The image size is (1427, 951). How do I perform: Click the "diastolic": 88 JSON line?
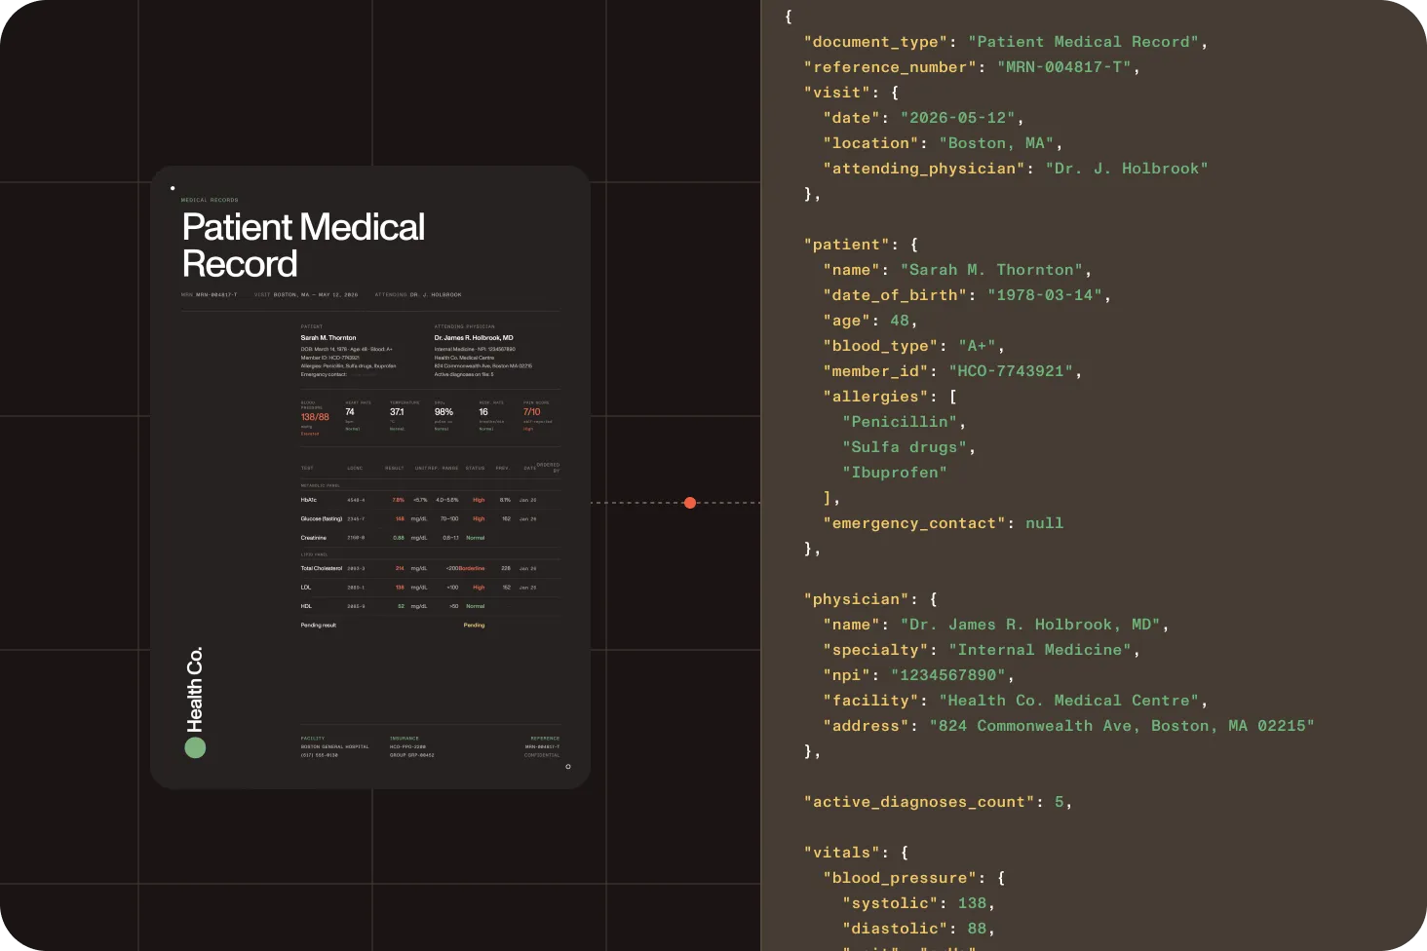pos(918,929)
